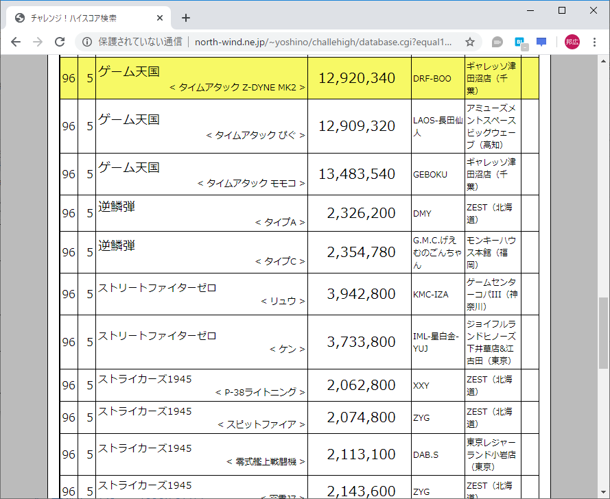Screen dimensions: 610x499
Task: Select score 3,733,800
Action: [361, 341]
